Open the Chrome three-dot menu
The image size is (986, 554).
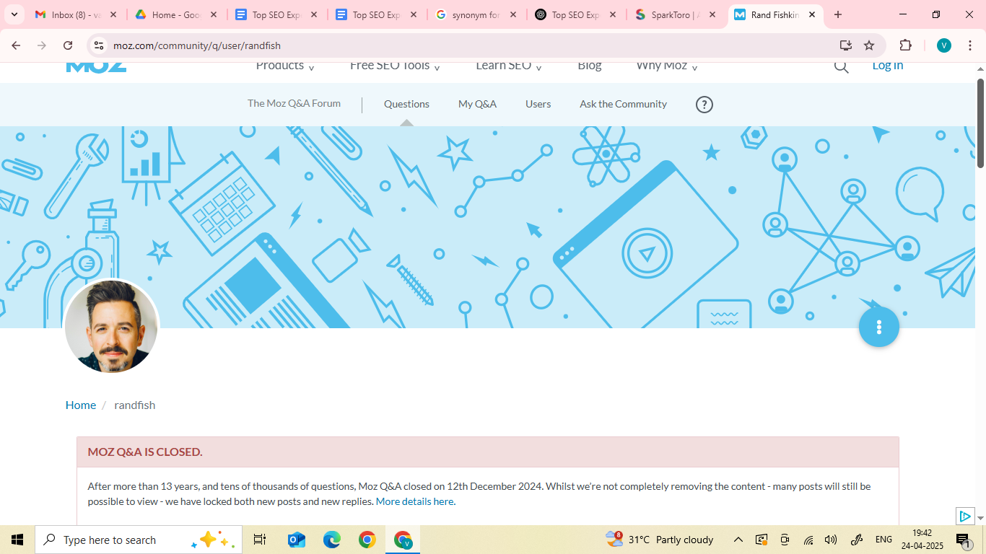coord(969,45)
